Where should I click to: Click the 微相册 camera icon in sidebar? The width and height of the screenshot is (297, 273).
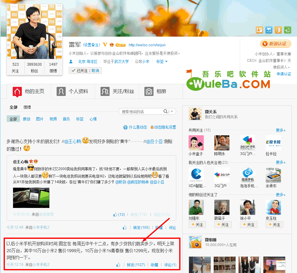195,242
